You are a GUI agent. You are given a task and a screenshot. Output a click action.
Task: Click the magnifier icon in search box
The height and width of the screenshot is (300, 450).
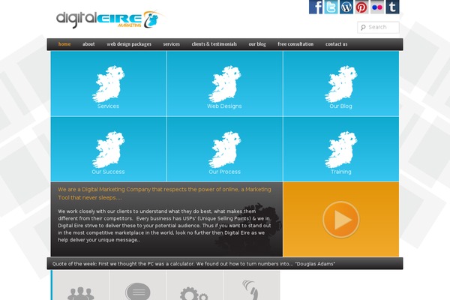[363, 27]
